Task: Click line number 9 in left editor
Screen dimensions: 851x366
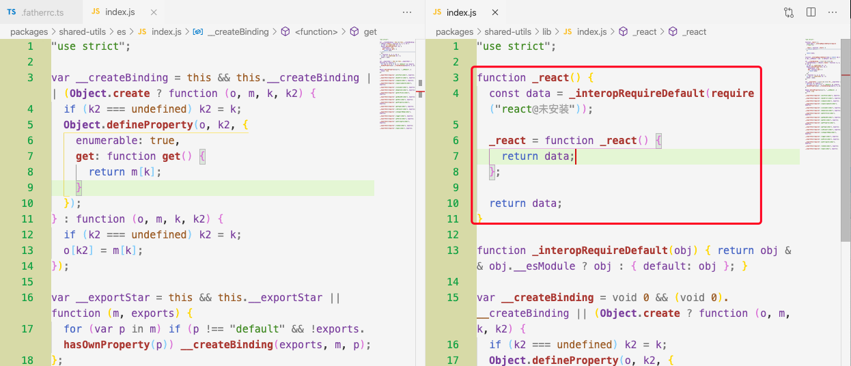Action: point(30,187)
